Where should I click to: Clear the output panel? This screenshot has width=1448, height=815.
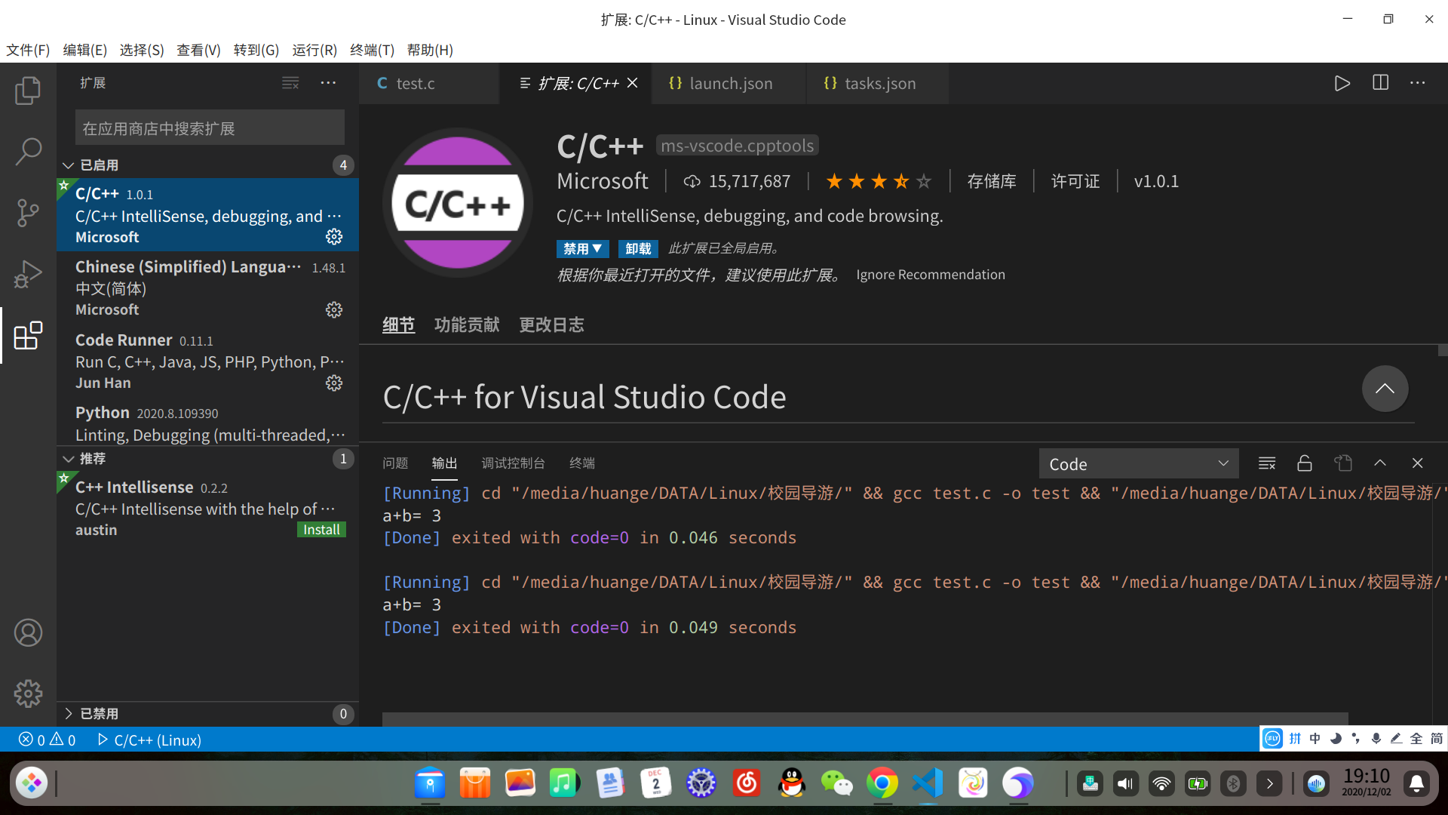(1267, 463)
